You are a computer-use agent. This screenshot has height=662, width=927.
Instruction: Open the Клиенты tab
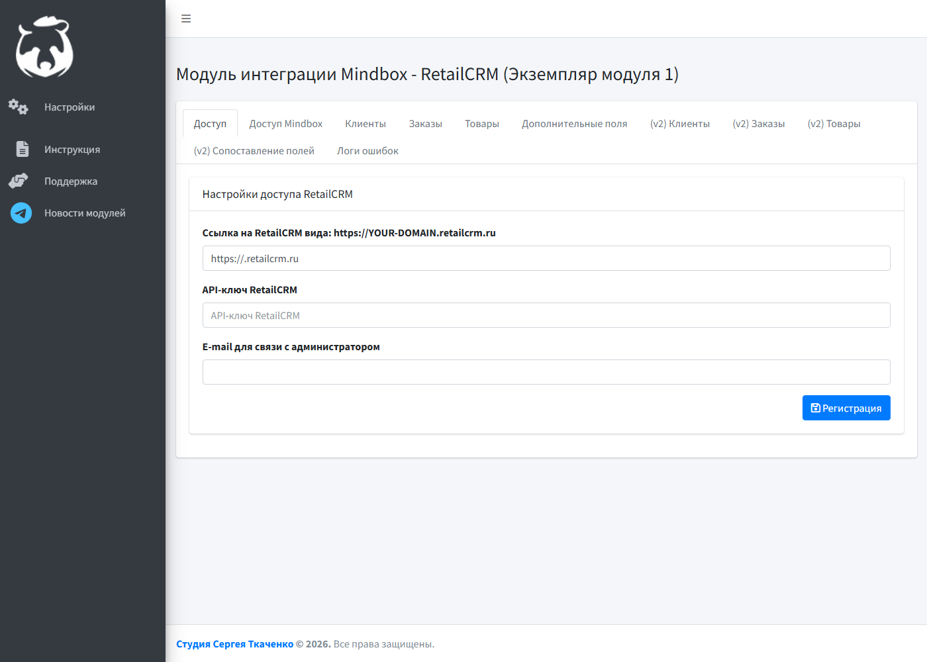(x=366, y=124)
